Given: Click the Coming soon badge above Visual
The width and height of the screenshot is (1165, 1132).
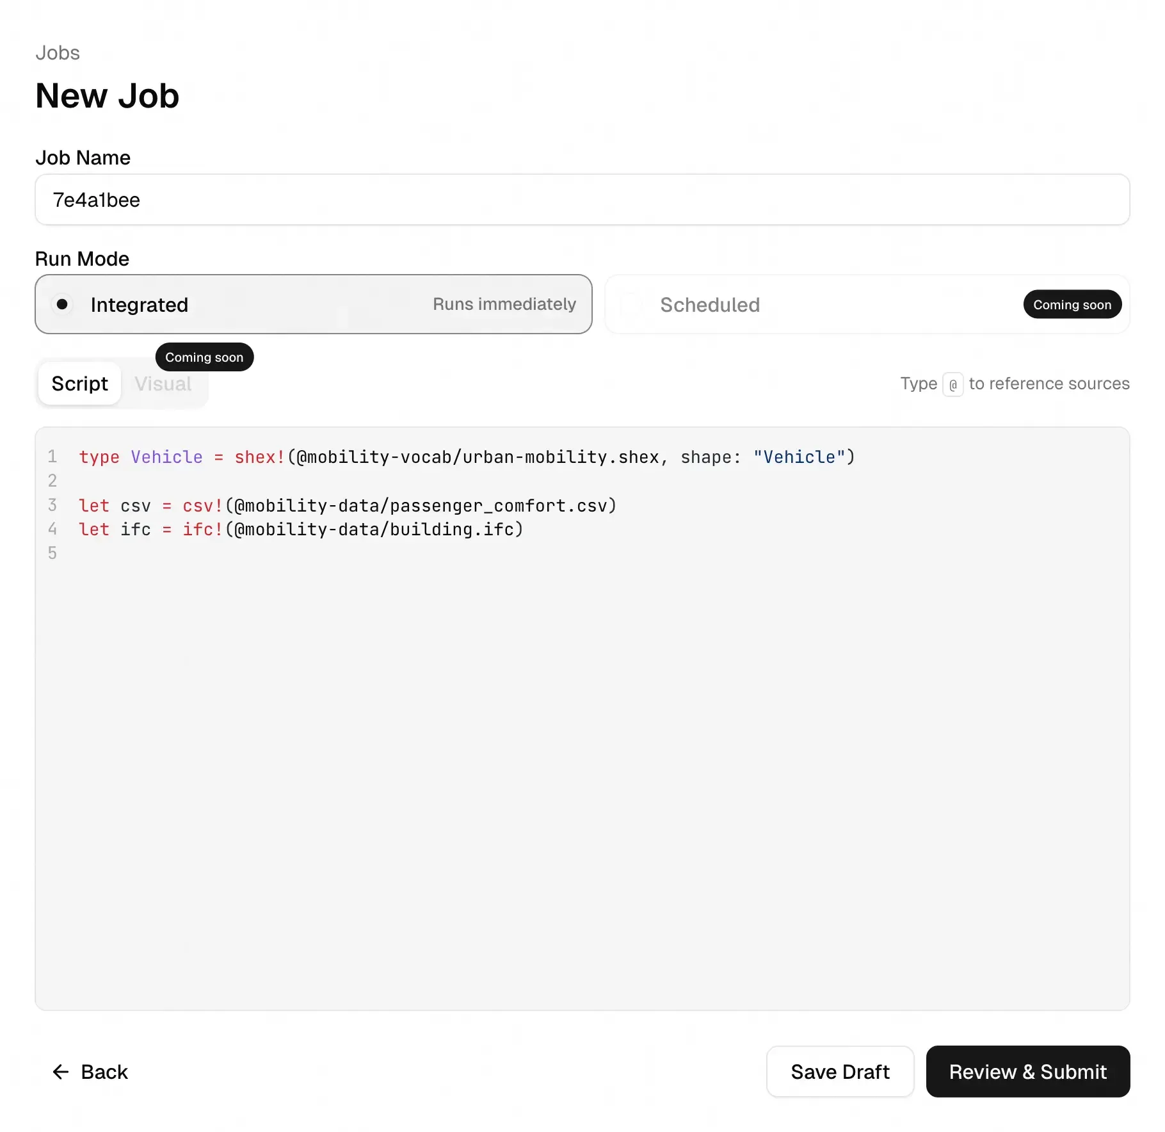Looking at the screenshot, I should coord(204,357).
